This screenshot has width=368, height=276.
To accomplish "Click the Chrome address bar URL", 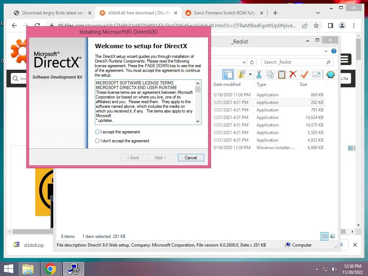I will pos(176,26).
